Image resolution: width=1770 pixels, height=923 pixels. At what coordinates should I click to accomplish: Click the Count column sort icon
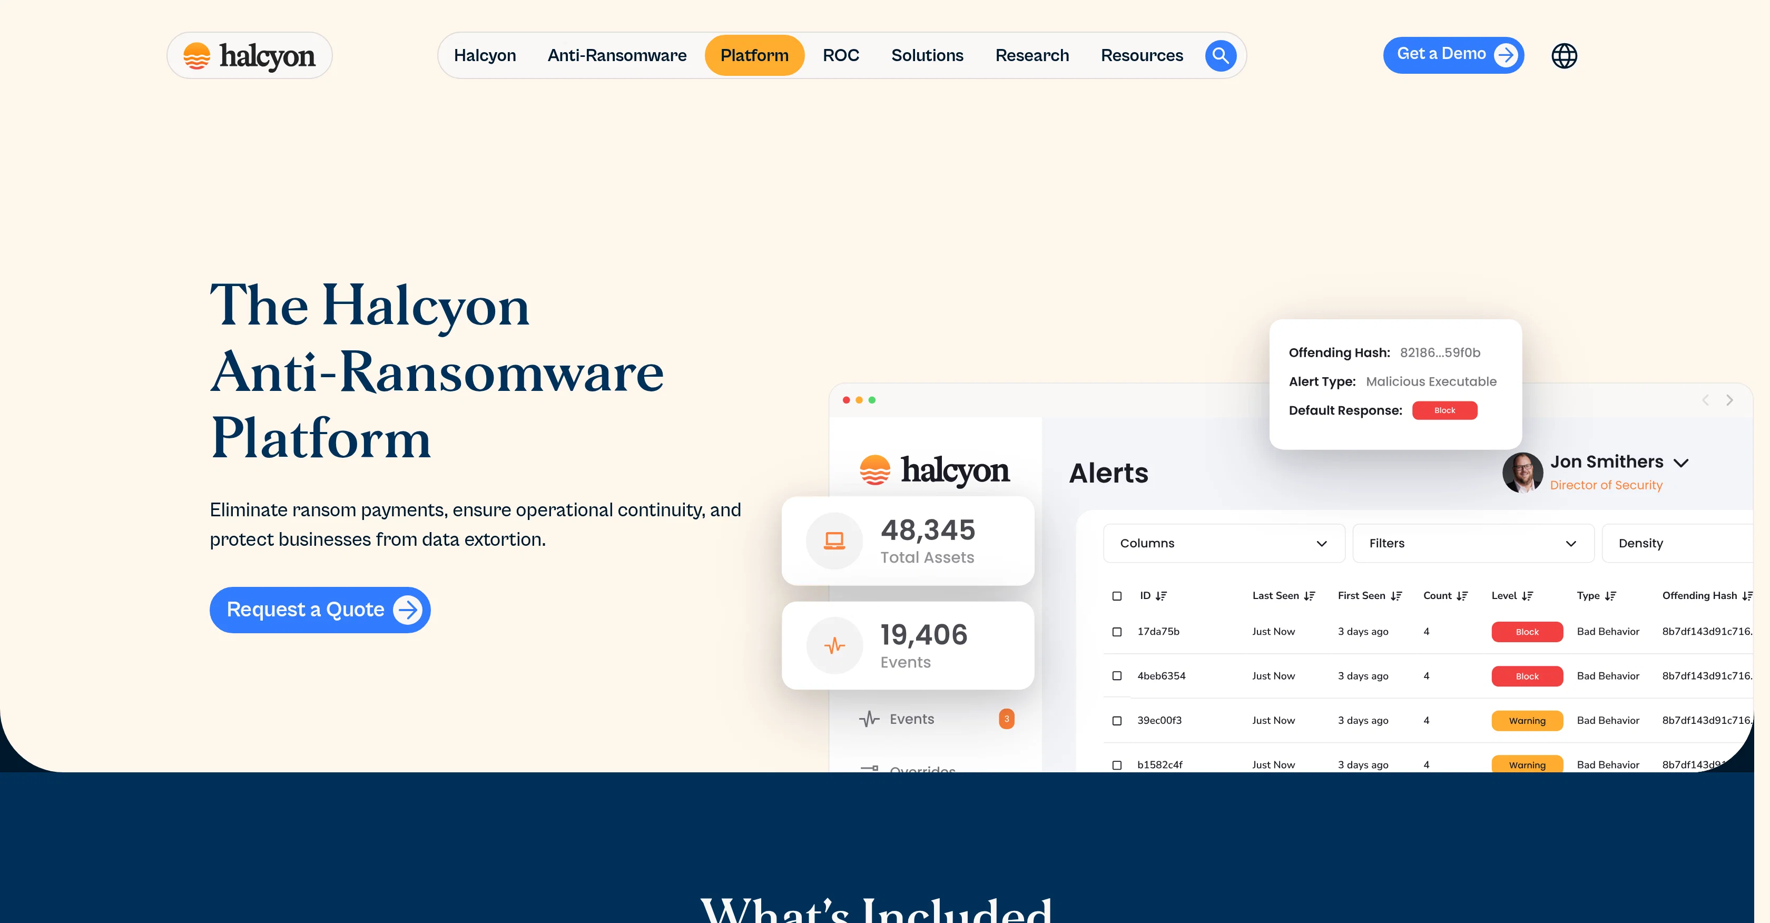pos(1462,596)
